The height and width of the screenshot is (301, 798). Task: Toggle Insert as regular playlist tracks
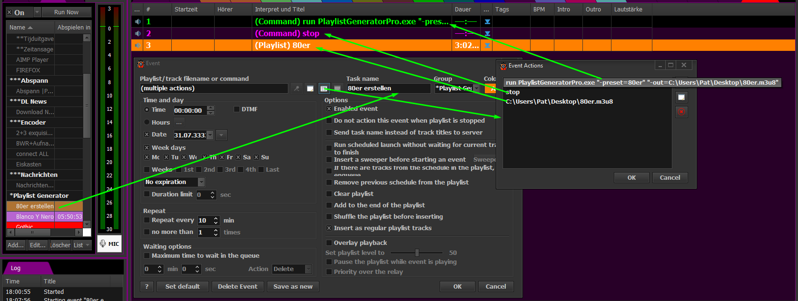point(329,228)
